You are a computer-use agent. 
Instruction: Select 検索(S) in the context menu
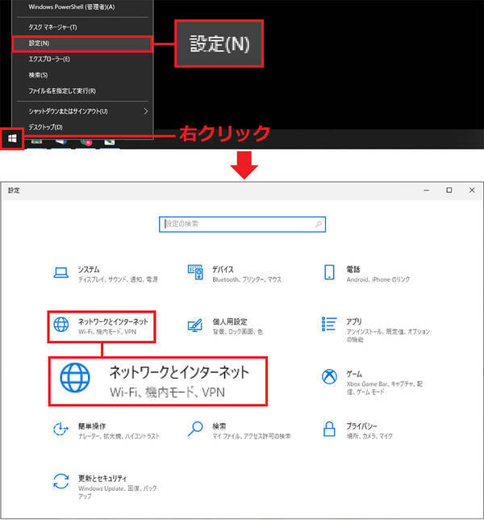(x=38, y=75)
